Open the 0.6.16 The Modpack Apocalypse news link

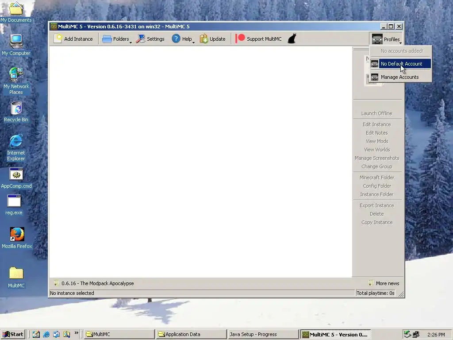(x=94, y=283)
